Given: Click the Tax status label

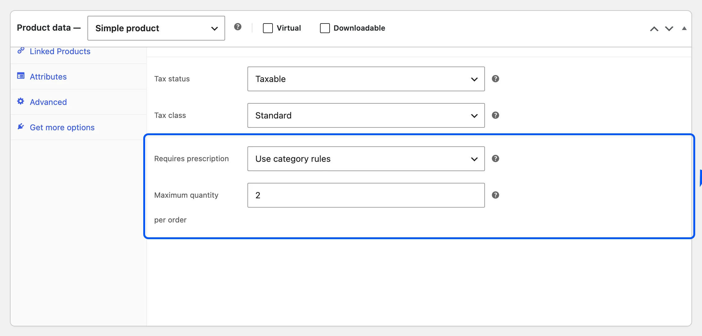Looking at the screenshot, I should point(172,79).
